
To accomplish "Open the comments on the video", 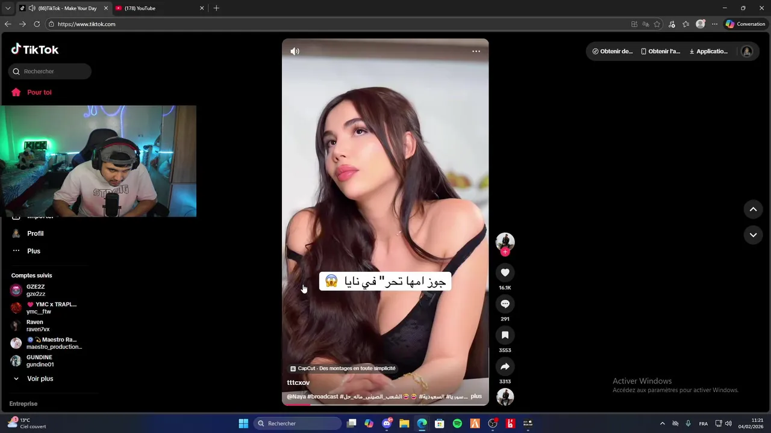I will coord(505,304).
